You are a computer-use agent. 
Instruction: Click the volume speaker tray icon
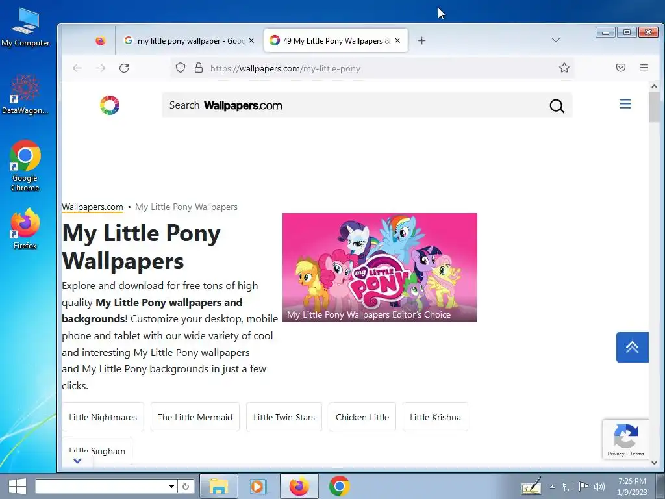(599, 487)
